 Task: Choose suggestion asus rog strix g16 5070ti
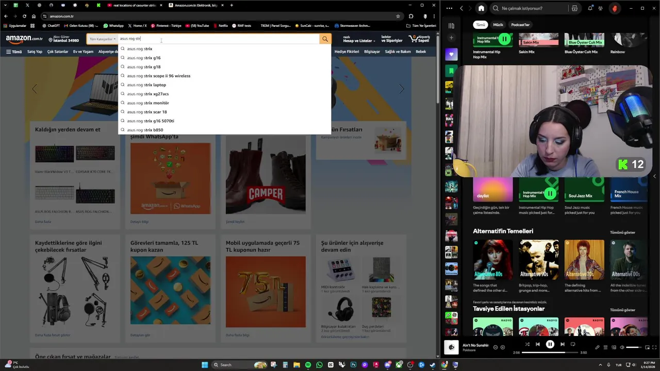tap(224, 121)
